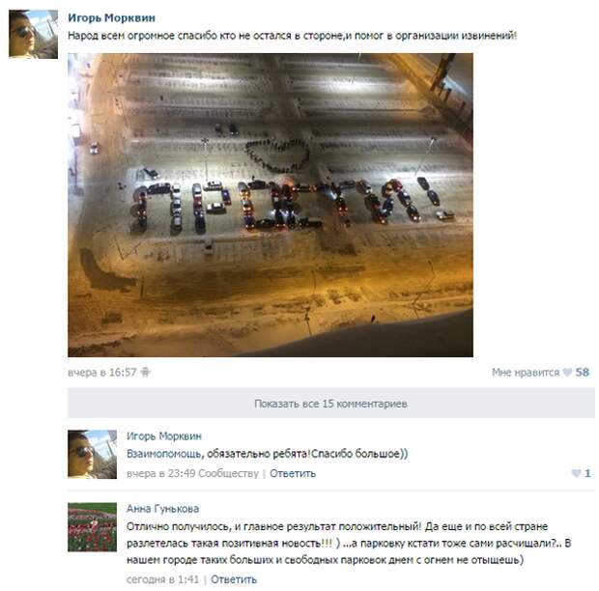Reply to Игорь Морквин's comment
The width and height of the screenshot is (599, 591).
[x=293, y=473]
